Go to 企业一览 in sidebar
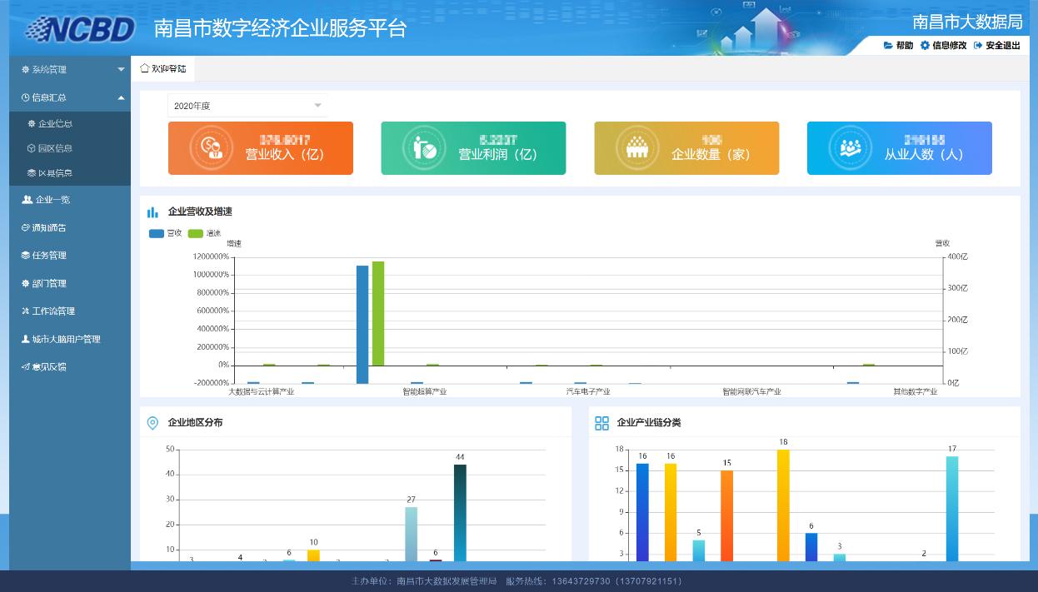The height and width of the screenshot is (592, 1038). tap(52, 200)
